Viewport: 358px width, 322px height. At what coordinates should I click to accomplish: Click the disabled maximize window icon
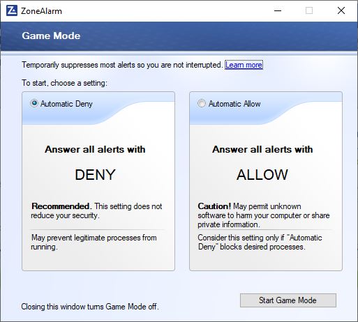pyautogui.click(x=309, y=10)
